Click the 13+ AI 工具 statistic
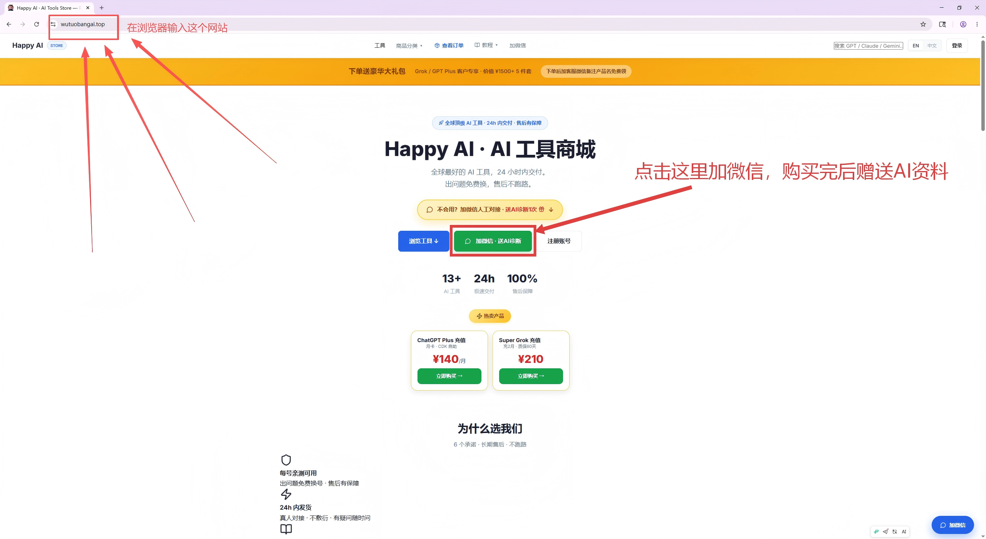Image resolution: width=986 pixels, height=539 pixels. coord(451,283)
